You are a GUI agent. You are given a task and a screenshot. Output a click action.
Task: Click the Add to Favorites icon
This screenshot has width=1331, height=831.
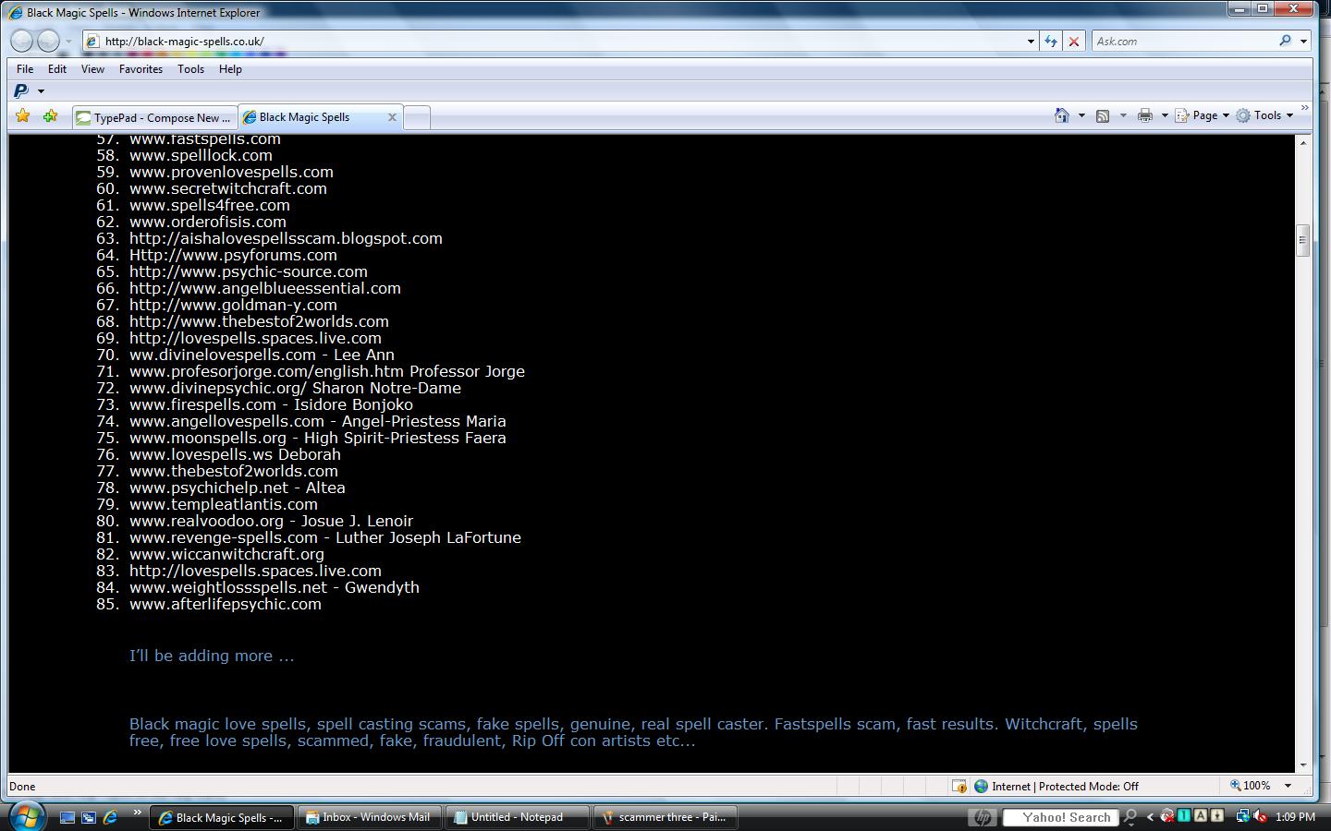click(x=50, y=116)
